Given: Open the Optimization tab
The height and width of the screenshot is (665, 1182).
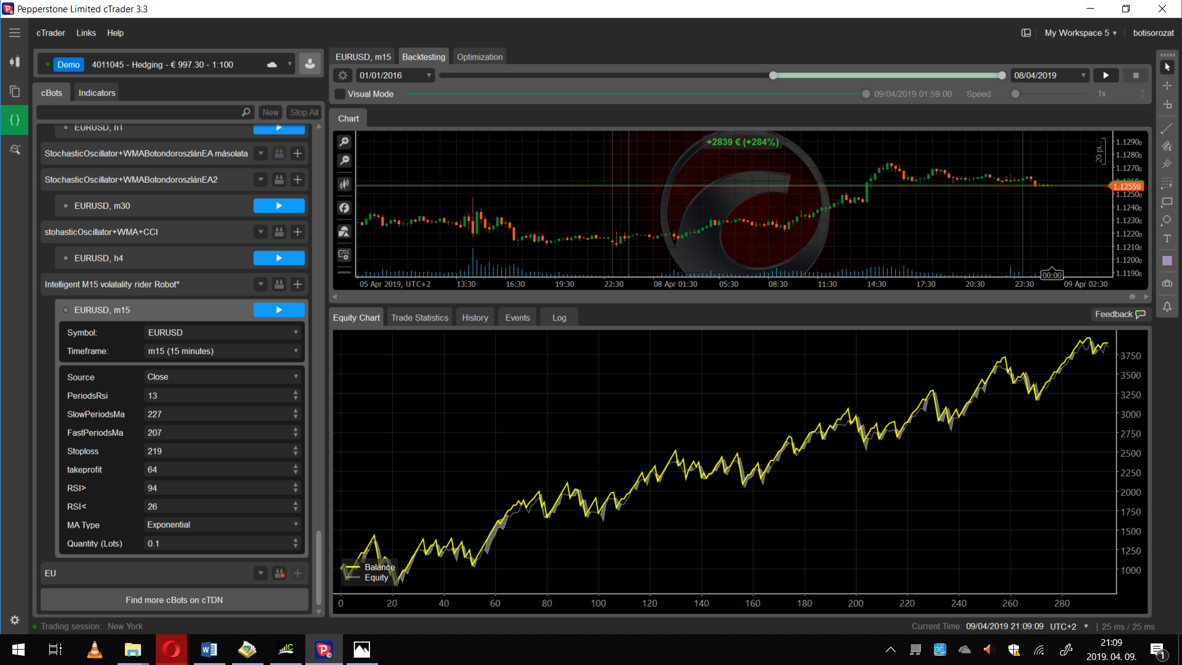Looking at the screenshot, I should coord(480,57).
